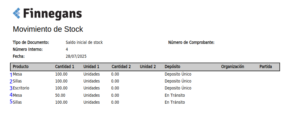This screenshot has width=287, height=120.
Task: Select the Movimiento de Stock title
Action: [48, 29]
